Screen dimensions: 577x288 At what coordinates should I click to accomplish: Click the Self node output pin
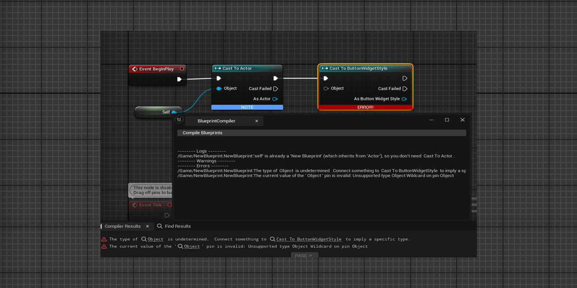[174, 112]
